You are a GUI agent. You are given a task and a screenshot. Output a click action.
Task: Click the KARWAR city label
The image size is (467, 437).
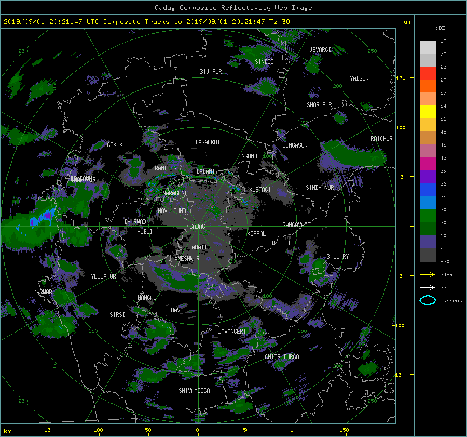pos(43,292)
